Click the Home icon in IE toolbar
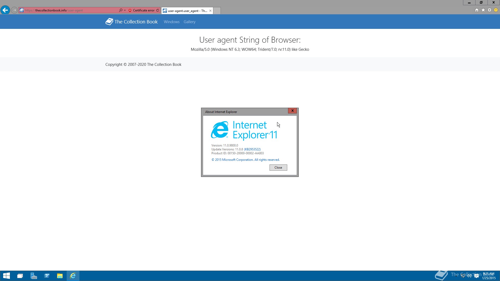The image size is (500, 281). click(x=477, y=10)
